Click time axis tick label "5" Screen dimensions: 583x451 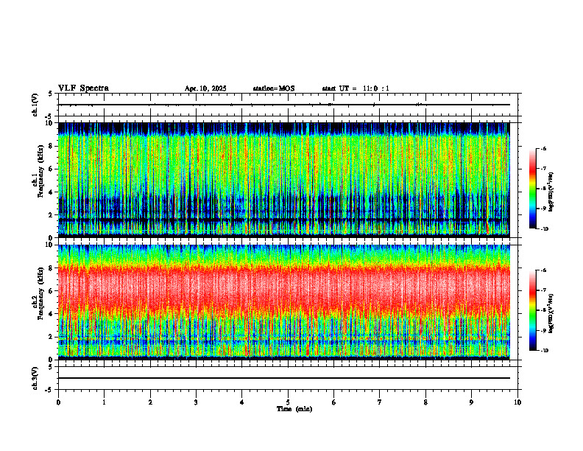pos(288,402)
